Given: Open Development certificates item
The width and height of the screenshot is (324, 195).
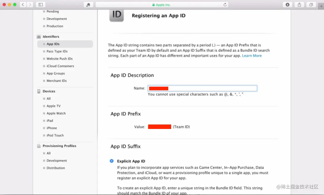Looking at the screenshot, I should click(57, 19).
